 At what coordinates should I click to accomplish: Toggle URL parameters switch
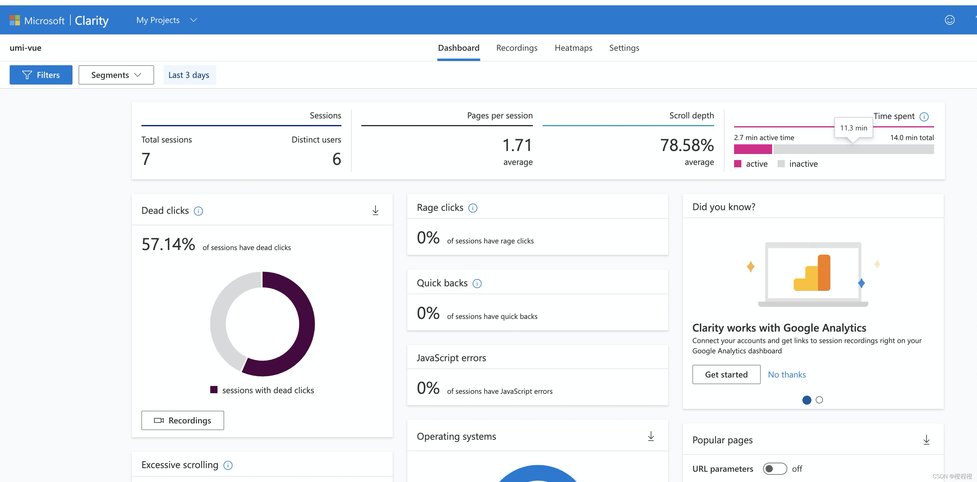(775, 469)
